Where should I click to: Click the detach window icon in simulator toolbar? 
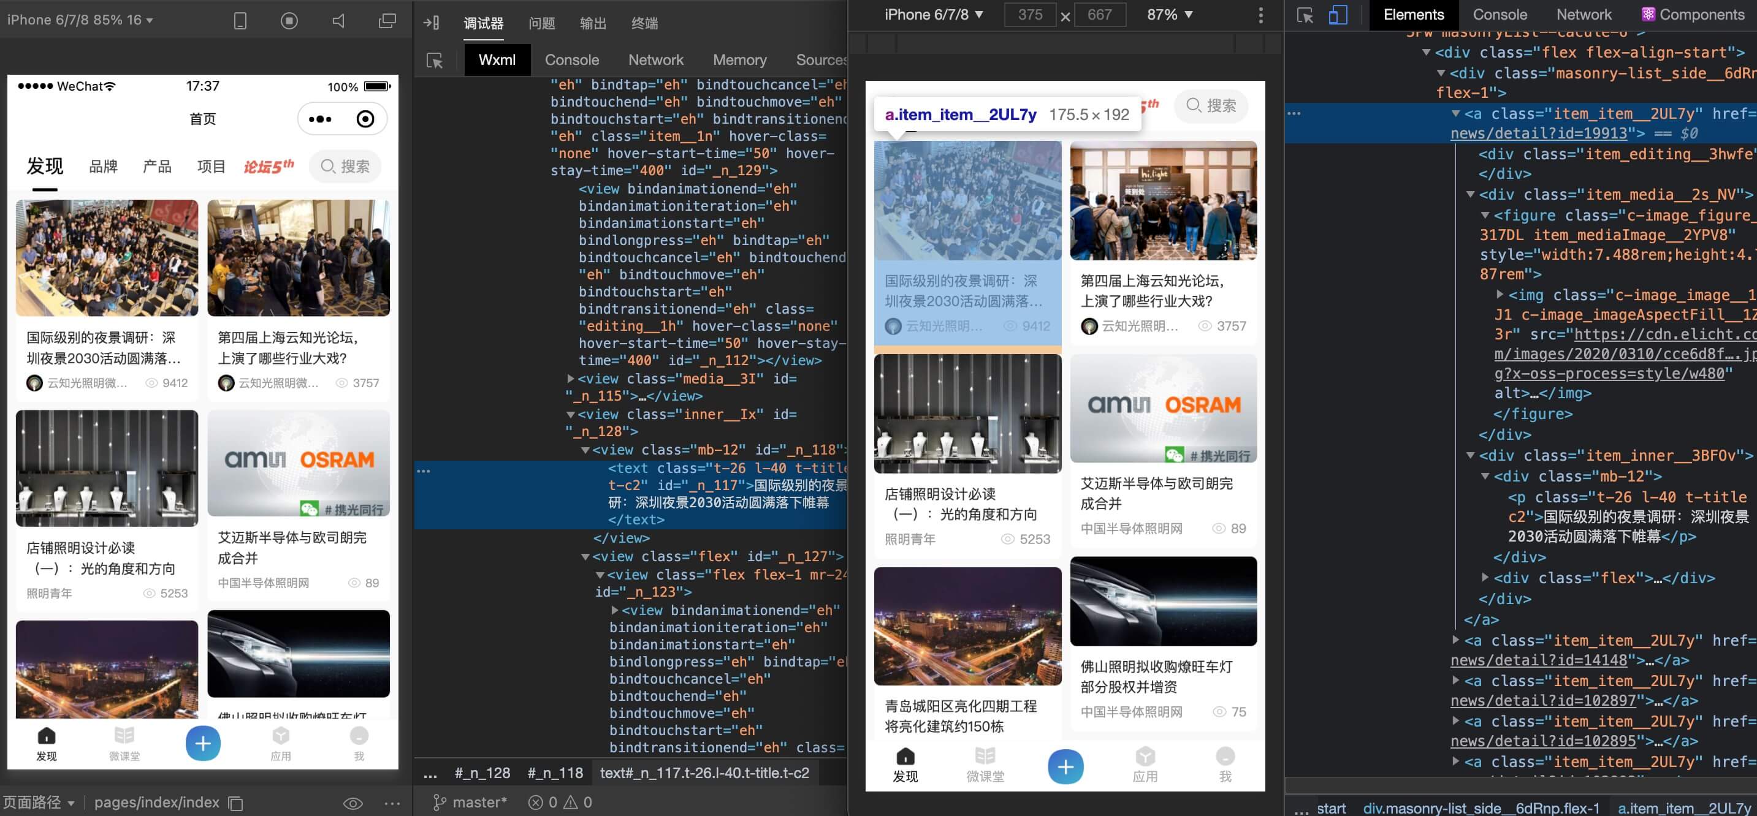387,20
